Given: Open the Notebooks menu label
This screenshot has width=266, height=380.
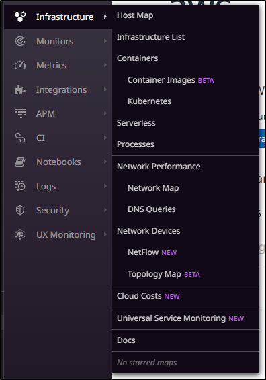Looking at the screenshot, I should [x=58, y=162].
